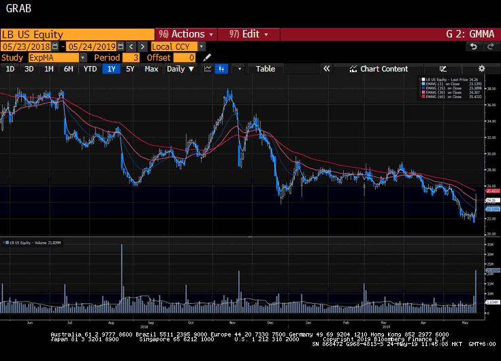Click the undo arrow icon

[x=474, y=46]
